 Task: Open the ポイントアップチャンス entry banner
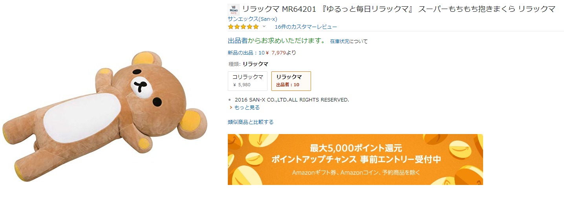tap(355, 159)
